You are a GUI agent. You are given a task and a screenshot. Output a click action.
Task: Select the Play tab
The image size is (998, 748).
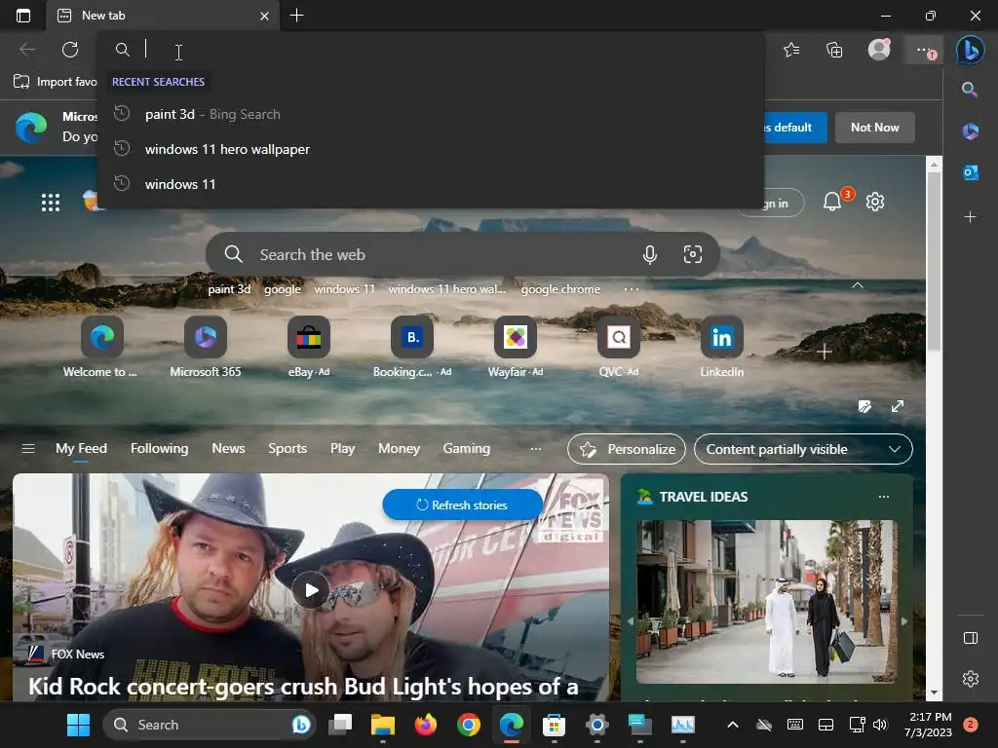342,448
